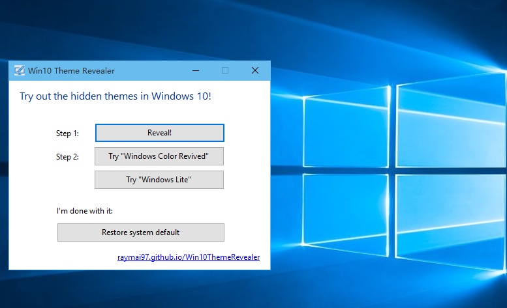The image size is (507, 308).
Task: Click the Reveal! button
Action: 159,133
